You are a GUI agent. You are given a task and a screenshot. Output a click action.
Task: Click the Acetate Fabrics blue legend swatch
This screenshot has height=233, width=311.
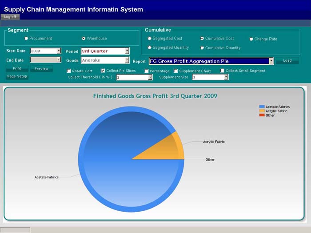click(x=262, y=107)
